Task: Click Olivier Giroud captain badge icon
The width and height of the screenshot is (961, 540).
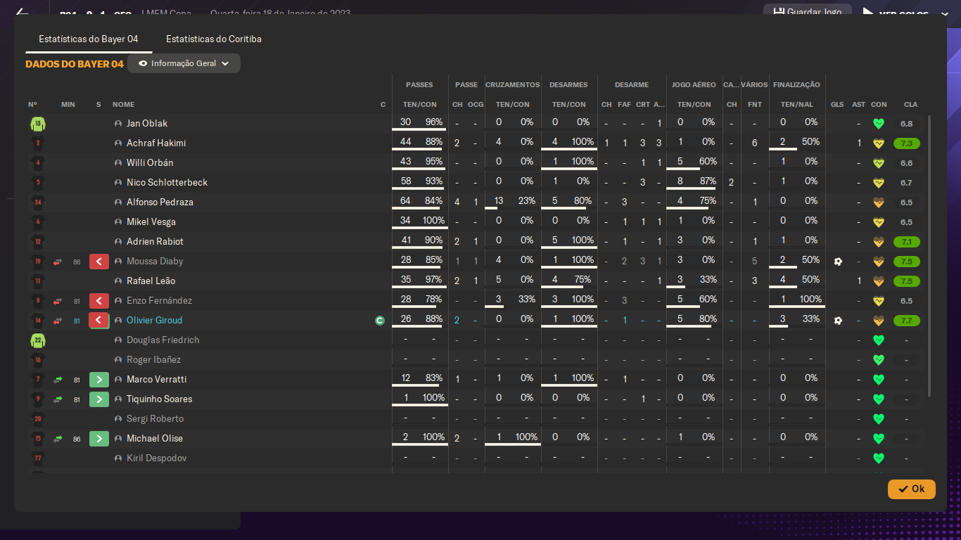Action: click(x=380, y=321)
